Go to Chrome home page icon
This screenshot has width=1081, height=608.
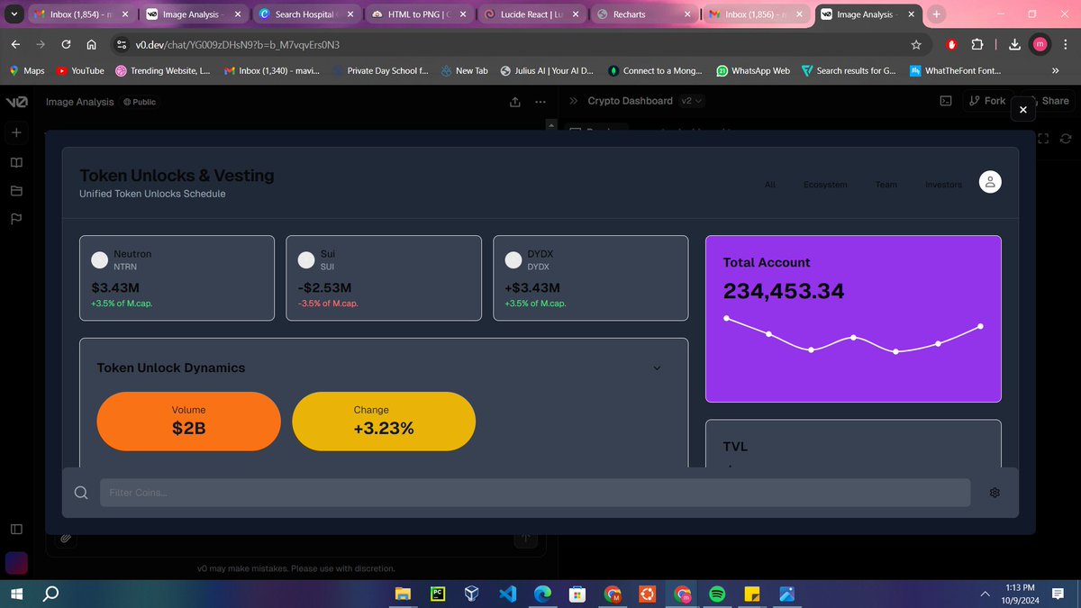[x=92, y=45]
